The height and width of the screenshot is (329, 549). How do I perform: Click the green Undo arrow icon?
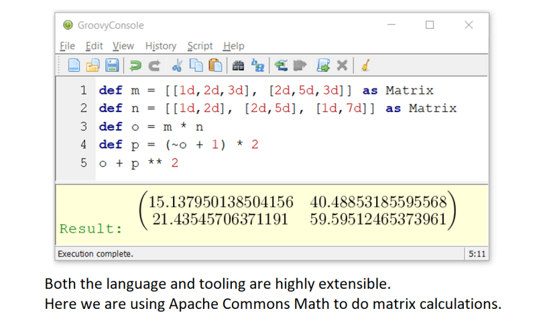(x=135, y=66)
